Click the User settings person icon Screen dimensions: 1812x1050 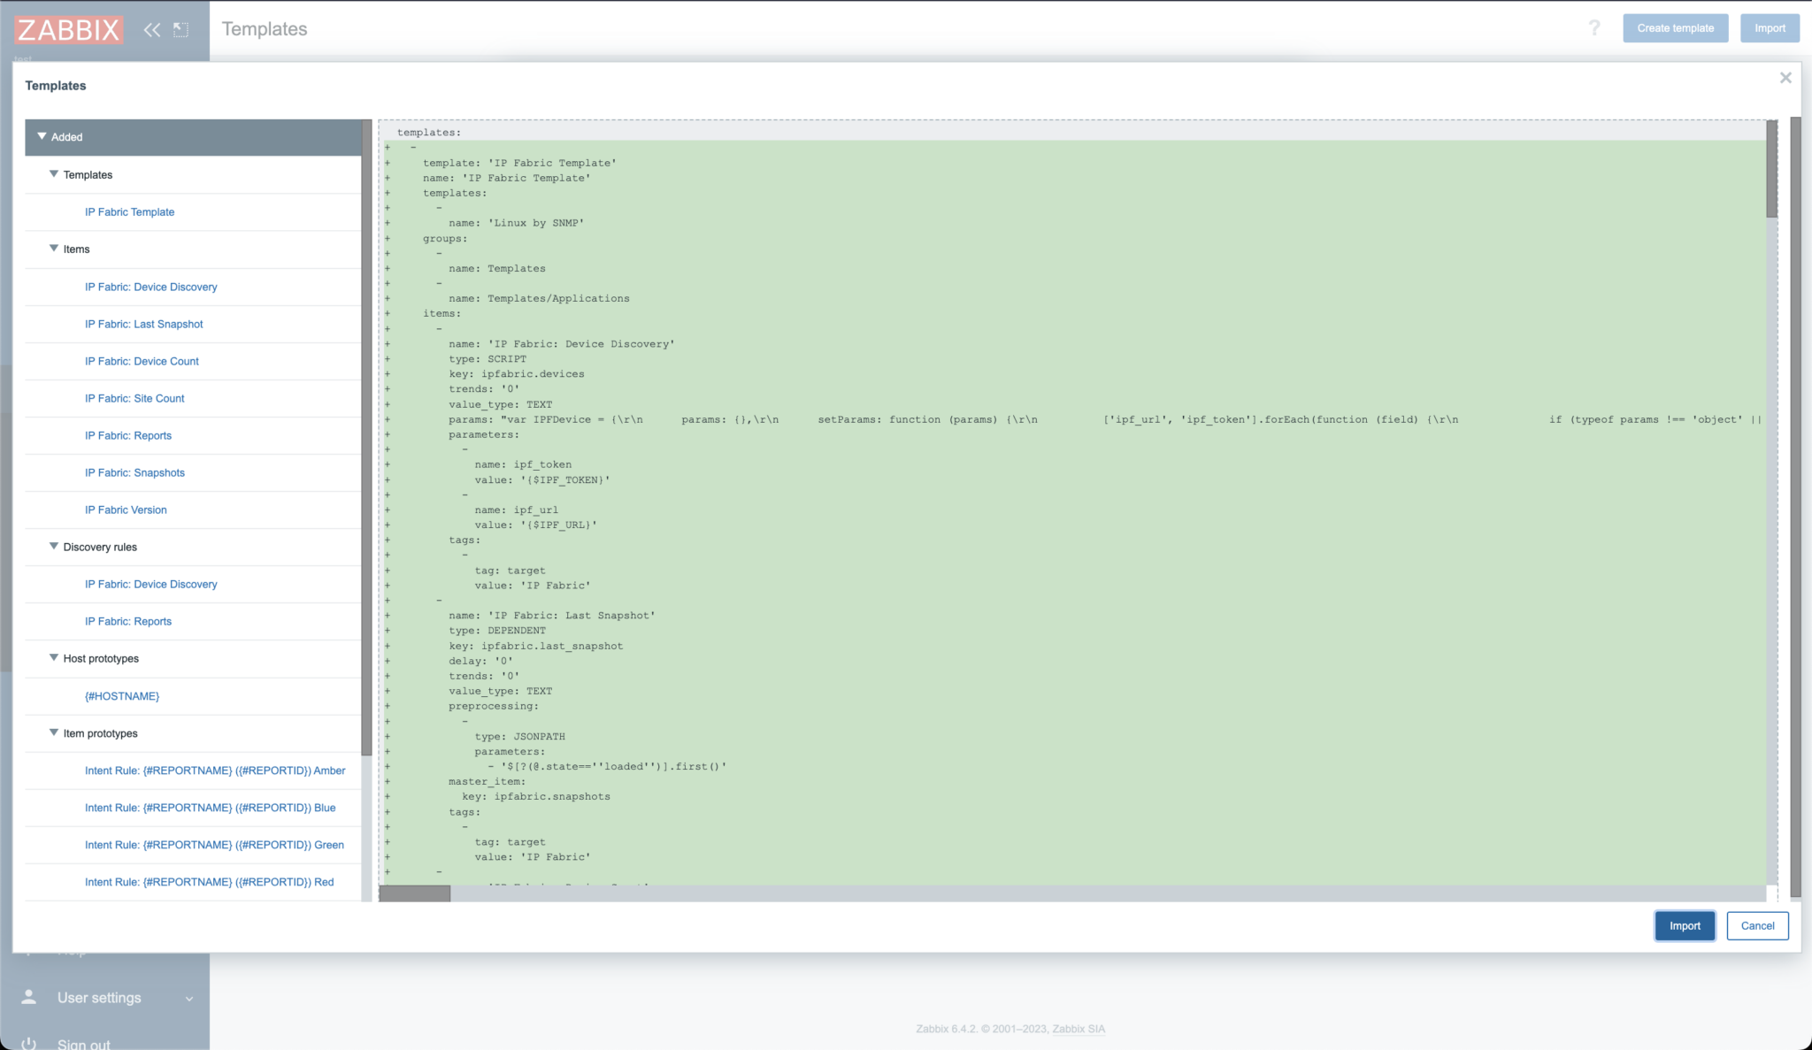coord(29,997)
